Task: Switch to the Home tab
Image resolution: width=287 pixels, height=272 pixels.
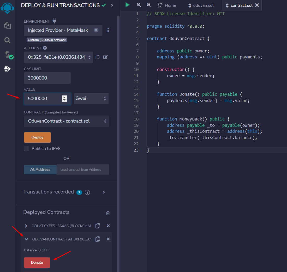Action: pyautogui.click(x=167, y=5)
